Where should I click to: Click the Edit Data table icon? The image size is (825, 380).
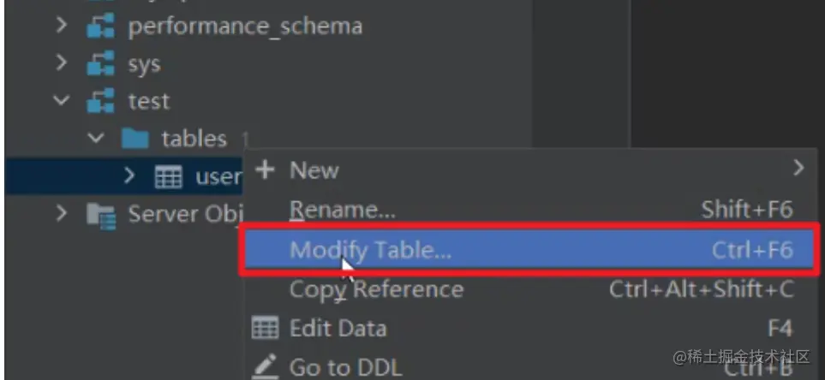pyautogui.click(x=265, y=329)
